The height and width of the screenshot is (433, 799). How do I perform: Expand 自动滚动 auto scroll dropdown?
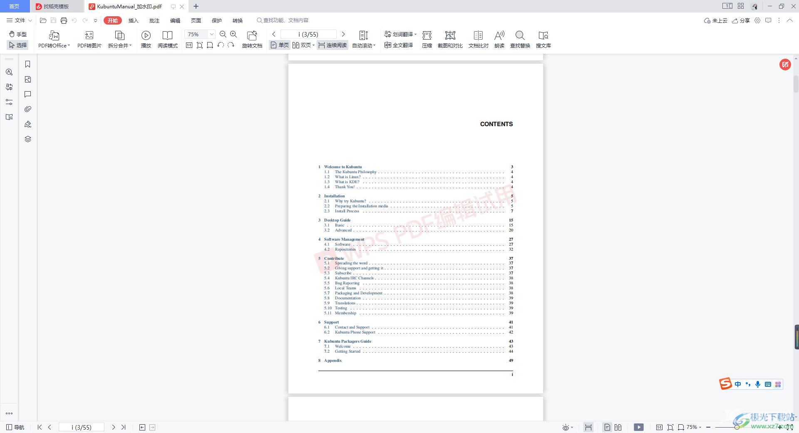pos(375,45)
